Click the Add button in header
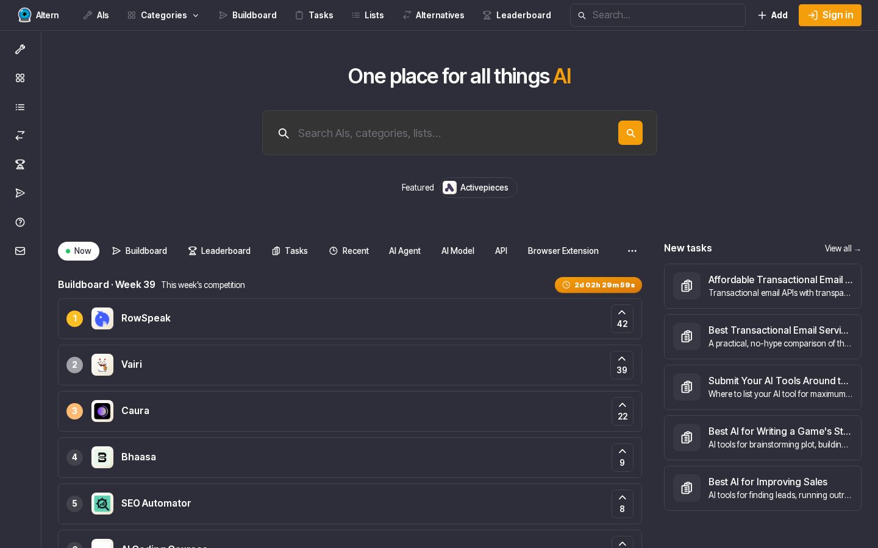This screenshot has height=548, width=878. 773,15
